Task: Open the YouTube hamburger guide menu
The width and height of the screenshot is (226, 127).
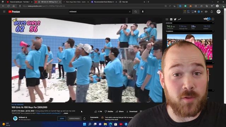Action: 4,12
